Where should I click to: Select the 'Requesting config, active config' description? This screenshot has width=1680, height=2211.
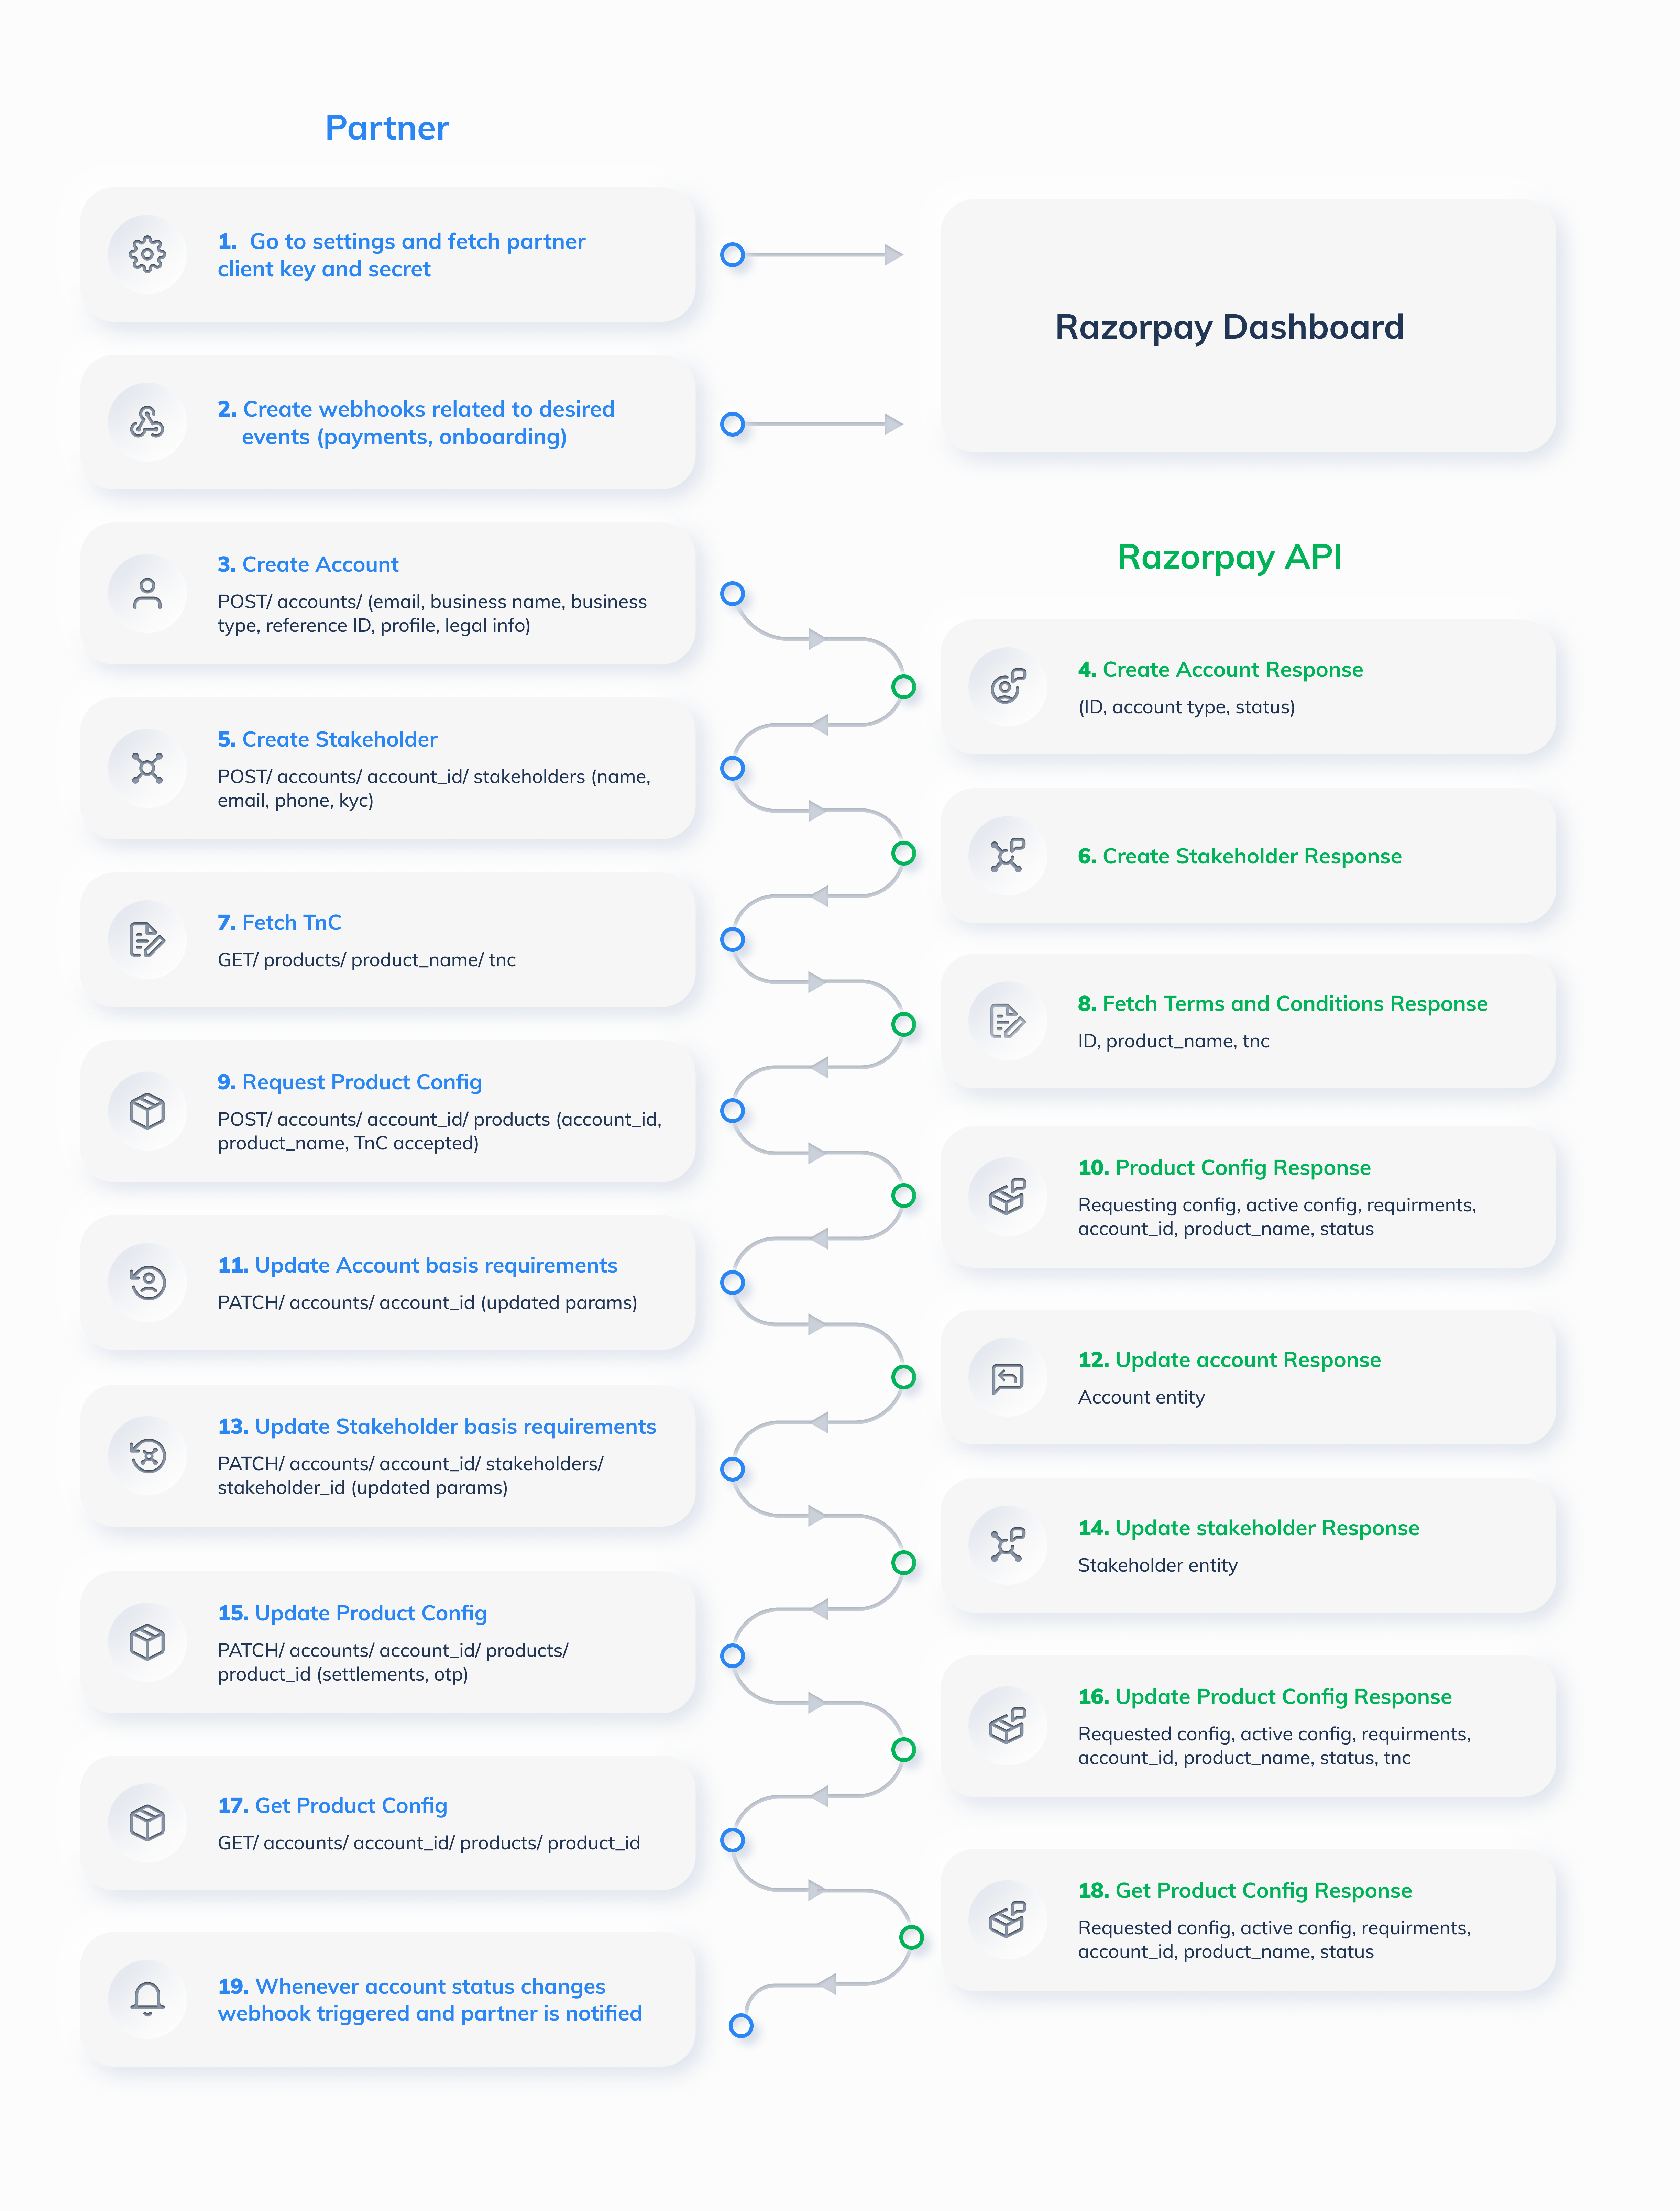pyautogui.click(x=1277, y=1217)
